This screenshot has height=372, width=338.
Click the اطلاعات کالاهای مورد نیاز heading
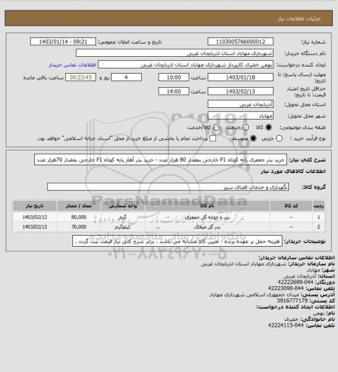pos(293,171)
